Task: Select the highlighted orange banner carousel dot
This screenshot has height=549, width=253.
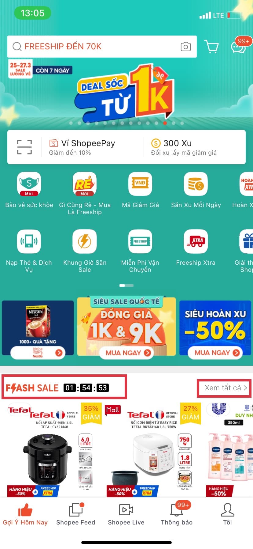Action: [165, 123]
